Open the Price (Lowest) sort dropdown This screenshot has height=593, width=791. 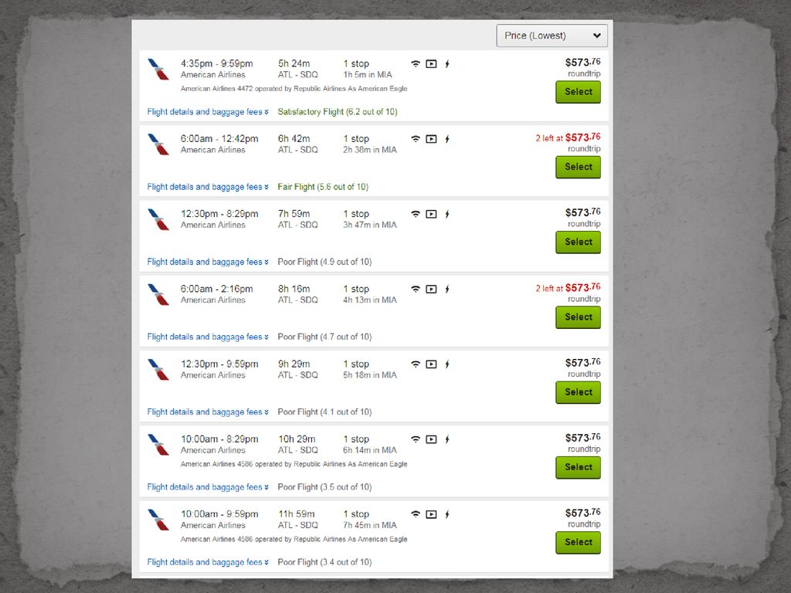[x=552, y=36]
